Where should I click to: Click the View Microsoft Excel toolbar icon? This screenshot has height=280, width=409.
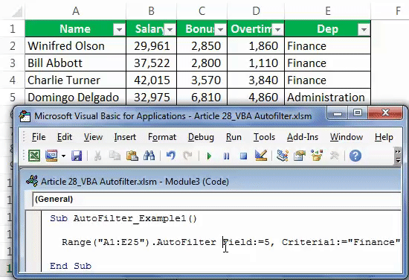click(34, 156)
